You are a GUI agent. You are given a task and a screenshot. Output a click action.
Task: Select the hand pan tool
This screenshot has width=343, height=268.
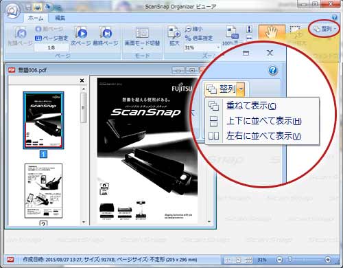tap(272, 32)
